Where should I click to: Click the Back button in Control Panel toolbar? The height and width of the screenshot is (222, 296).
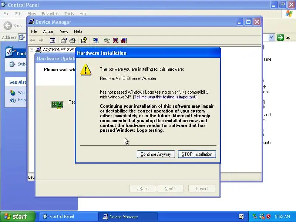coord(13,26)
